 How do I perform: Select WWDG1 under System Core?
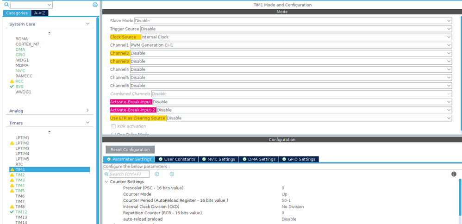click(x=23, y=92)
